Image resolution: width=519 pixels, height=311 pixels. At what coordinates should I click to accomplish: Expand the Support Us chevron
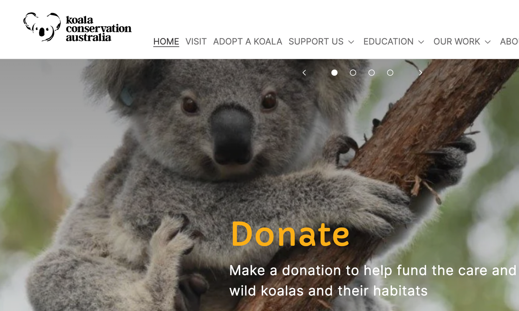coord(351,42)
